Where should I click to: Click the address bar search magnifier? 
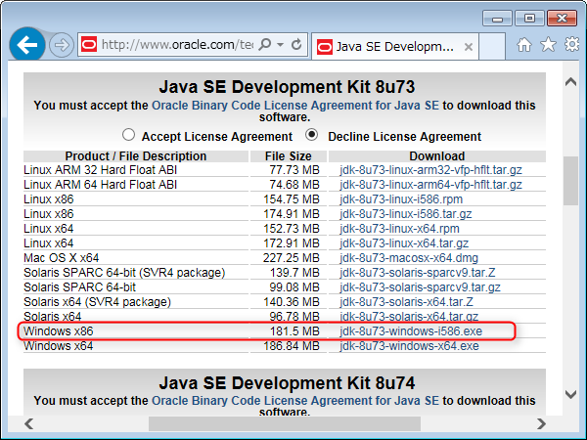tap(265, 45)
